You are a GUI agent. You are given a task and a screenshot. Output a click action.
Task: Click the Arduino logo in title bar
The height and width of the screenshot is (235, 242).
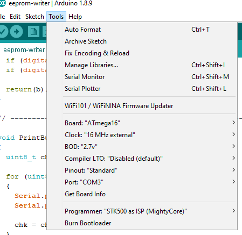click(x=3, y=3)
